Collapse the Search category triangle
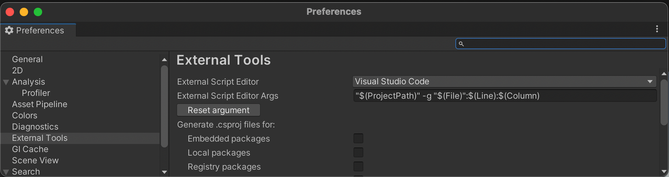 6,172
